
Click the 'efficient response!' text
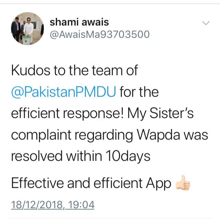point(67,113)
